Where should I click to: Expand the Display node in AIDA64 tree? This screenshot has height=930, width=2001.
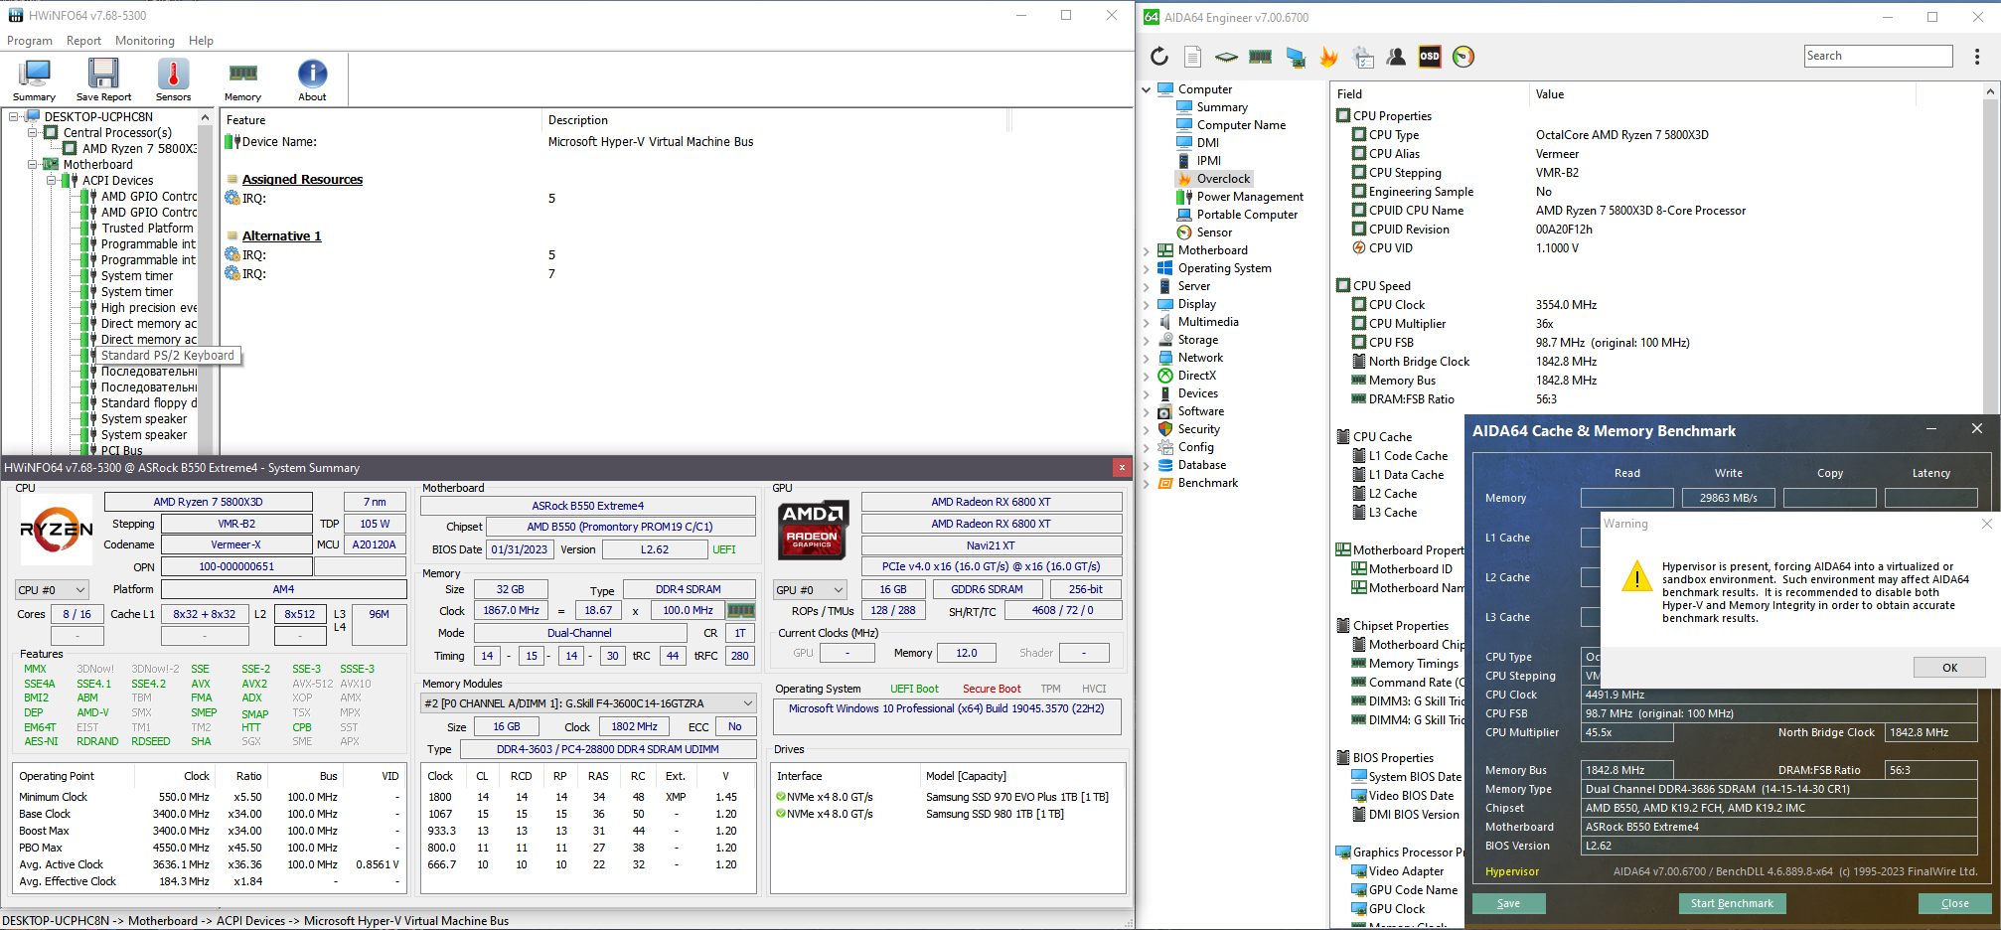click(1147, 304)
